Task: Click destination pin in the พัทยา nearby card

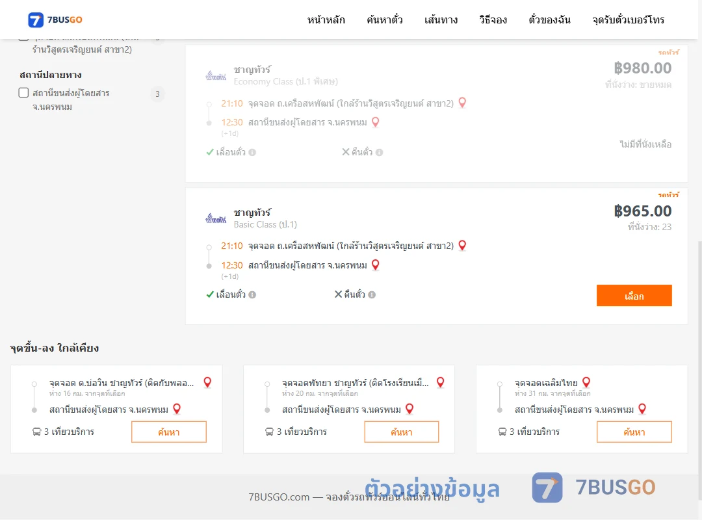Action: pyautogui.click(x=409, y=409)
